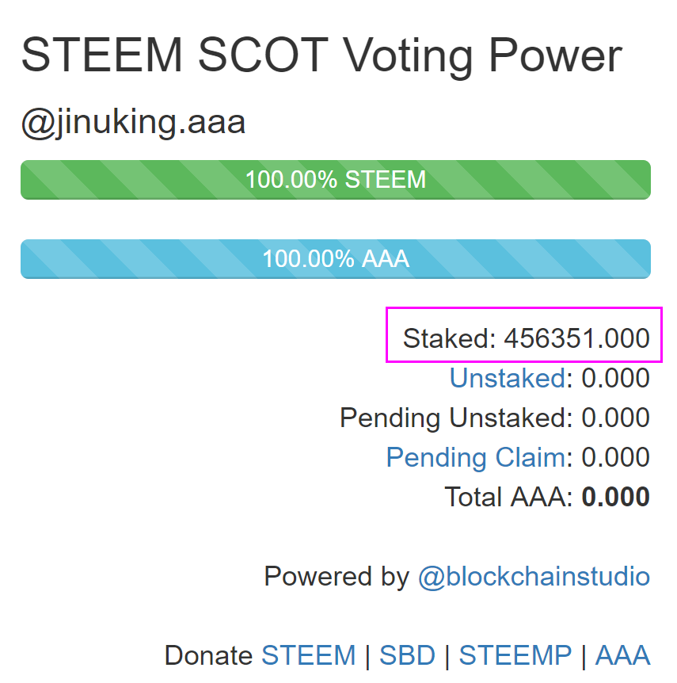Click the STEEM SCOT Voting Power heading
This screenshot has height=683, width=677.
[321, 57]
